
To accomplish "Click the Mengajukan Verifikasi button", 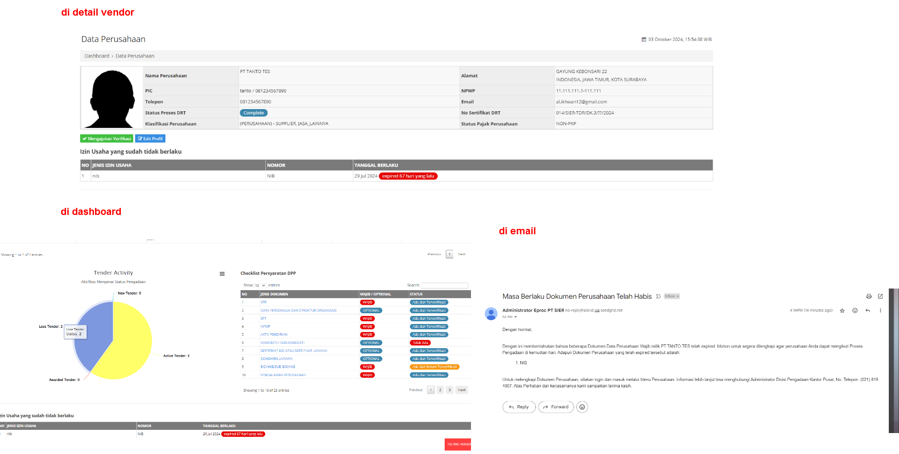I will click(107, 139).
